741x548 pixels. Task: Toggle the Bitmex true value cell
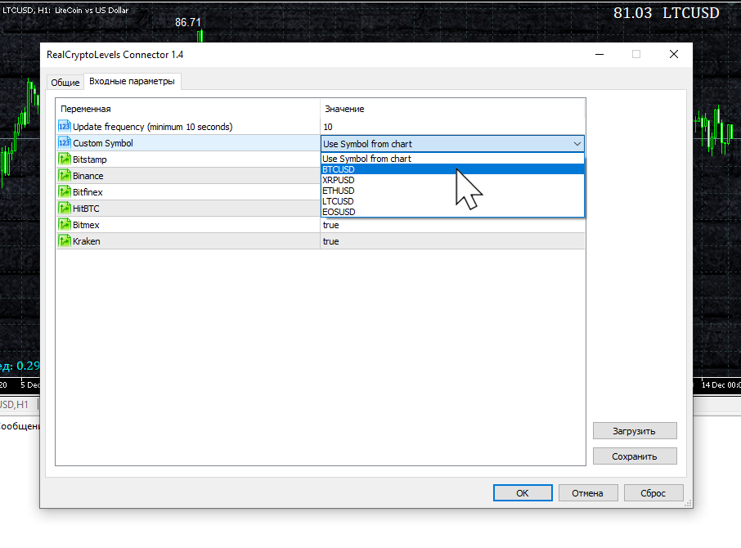(x=453, y=225)
